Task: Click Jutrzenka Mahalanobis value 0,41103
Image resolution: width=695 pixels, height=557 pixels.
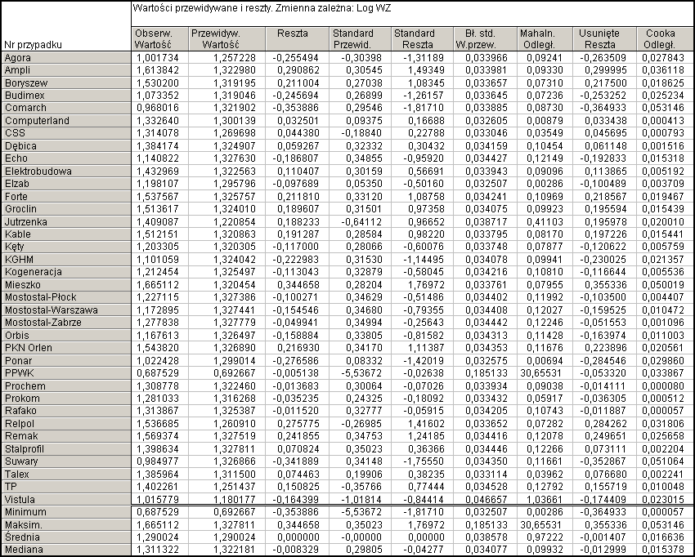Action: [544, 221]
